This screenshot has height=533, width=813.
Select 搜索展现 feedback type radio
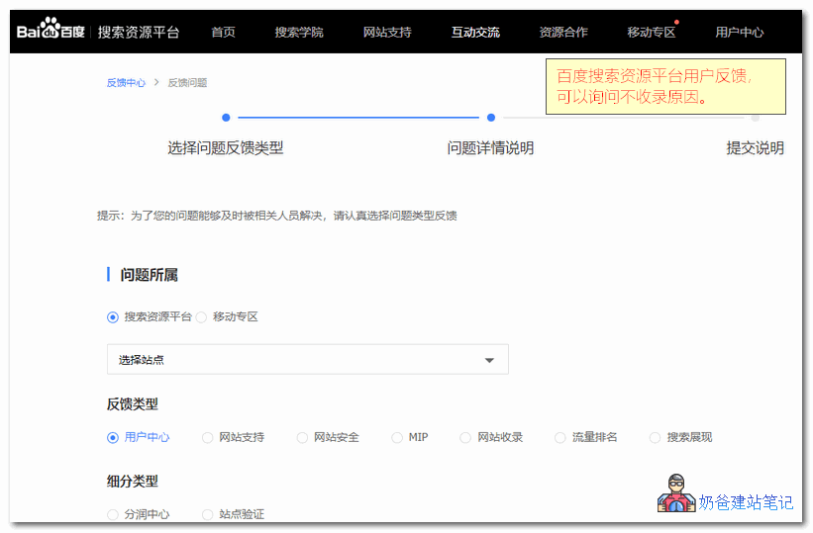pos(656,438)
